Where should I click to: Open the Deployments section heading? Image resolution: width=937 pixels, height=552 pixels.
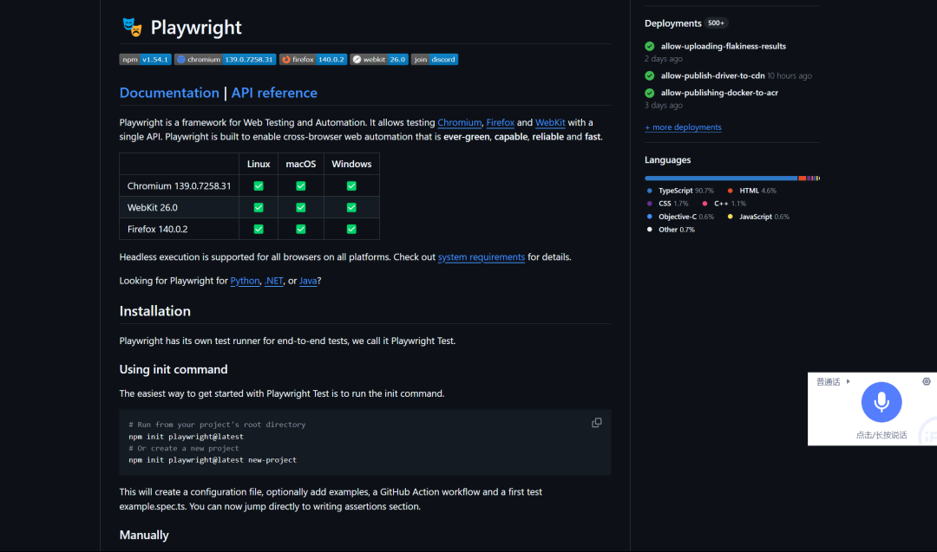(x=673, y=23)
